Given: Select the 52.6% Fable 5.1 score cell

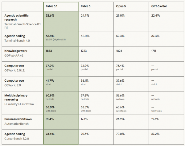Looking at the screenshot, I should pyautogui.click(x=61, y=22).
